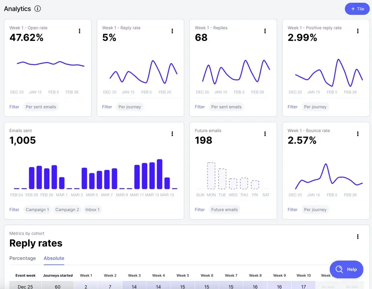Click the Open rate line chart

pyautogui.click(x=51, y=63)
